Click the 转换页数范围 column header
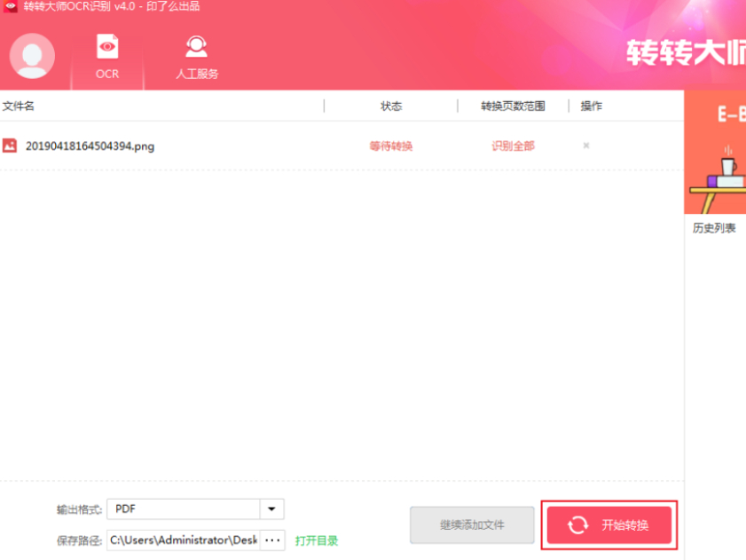Viewport: 746px width, 560px height. [513, 106]
